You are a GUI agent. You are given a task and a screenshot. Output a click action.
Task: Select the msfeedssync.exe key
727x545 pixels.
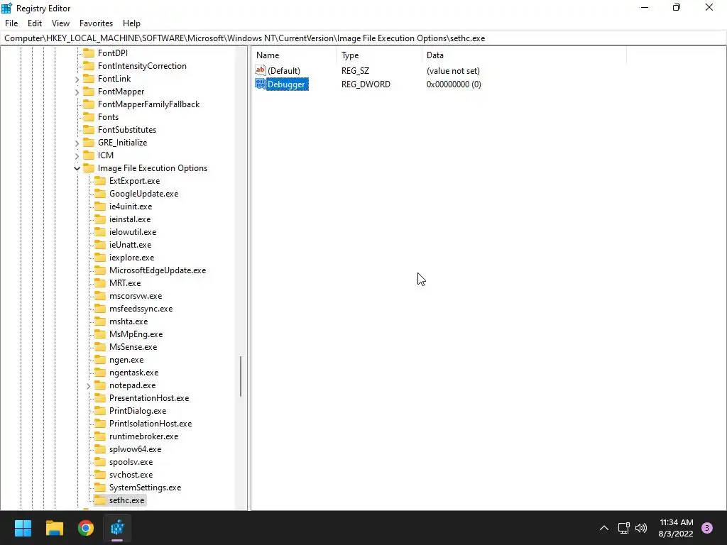(141, 309)
